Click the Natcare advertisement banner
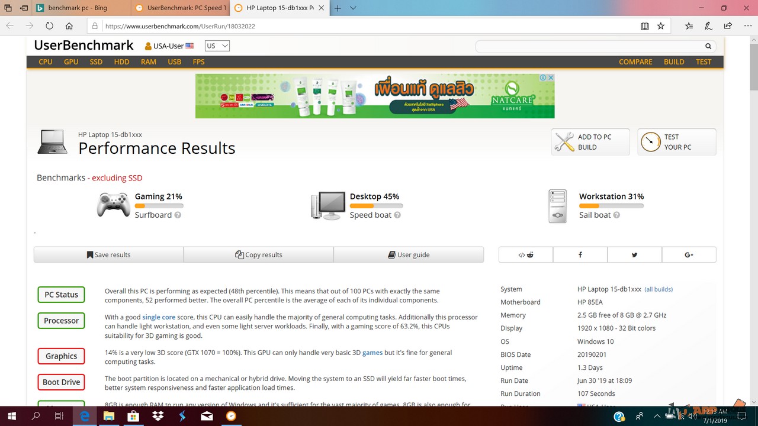Viewport: 758px width, 426px height. (375, 96)
